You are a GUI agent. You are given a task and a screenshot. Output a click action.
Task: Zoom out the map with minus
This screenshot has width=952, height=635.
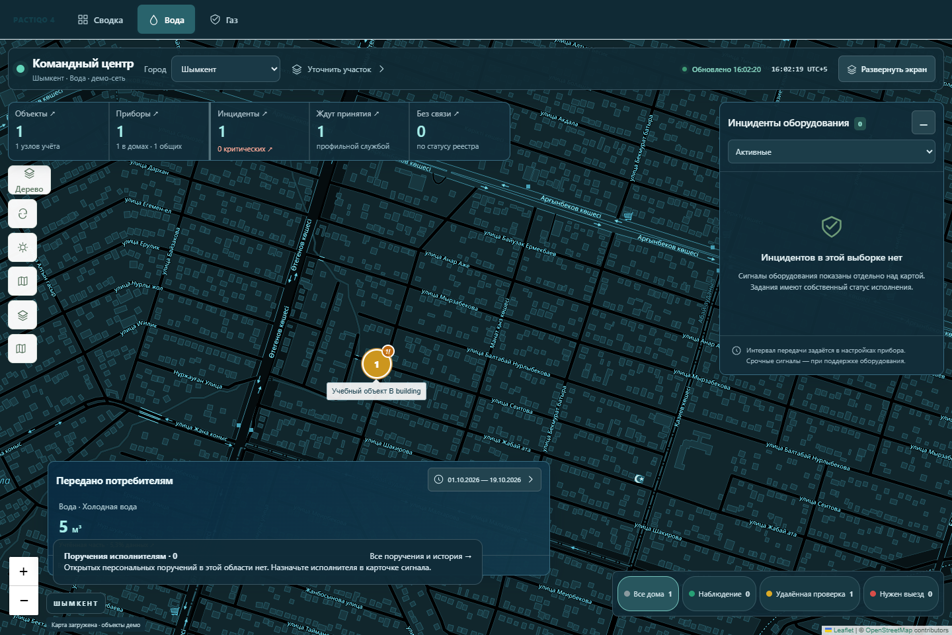(24, 601)
